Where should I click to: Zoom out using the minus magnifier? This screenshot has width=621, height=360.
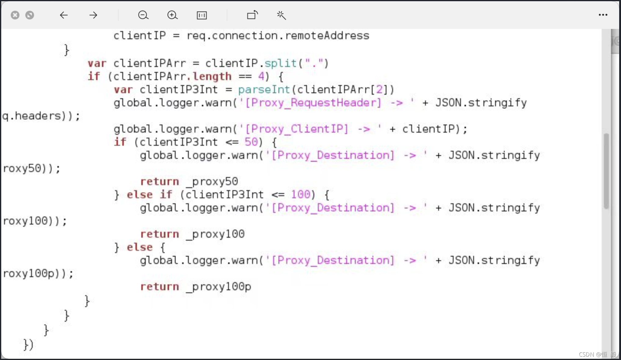tap(143, 15)
